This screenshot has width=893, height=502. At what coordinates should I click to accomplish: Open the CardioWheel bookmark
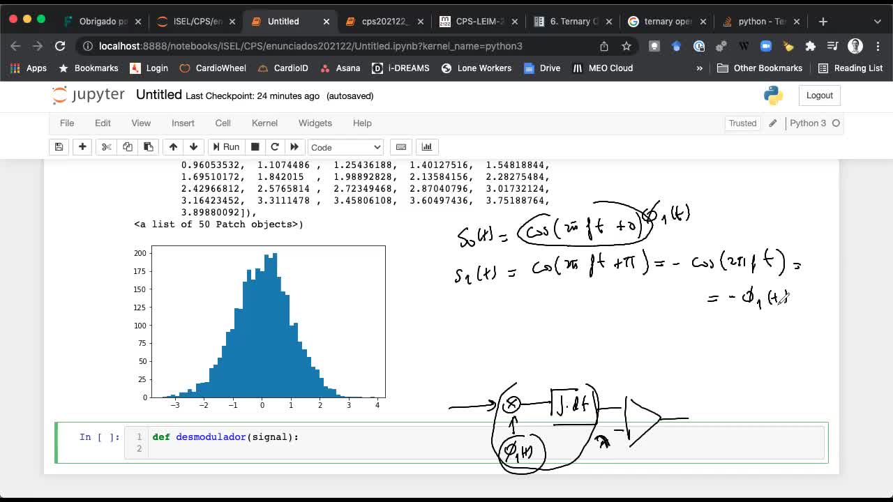pyautogui.click(x=213, y=68)
